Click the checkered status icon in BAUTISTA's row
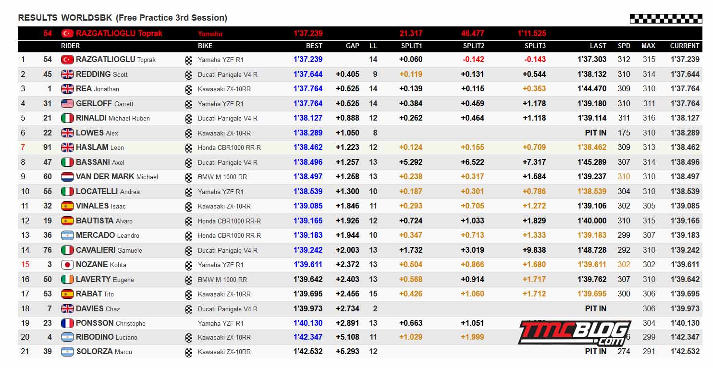Screen dimensions: 713x368 point(189,221)
